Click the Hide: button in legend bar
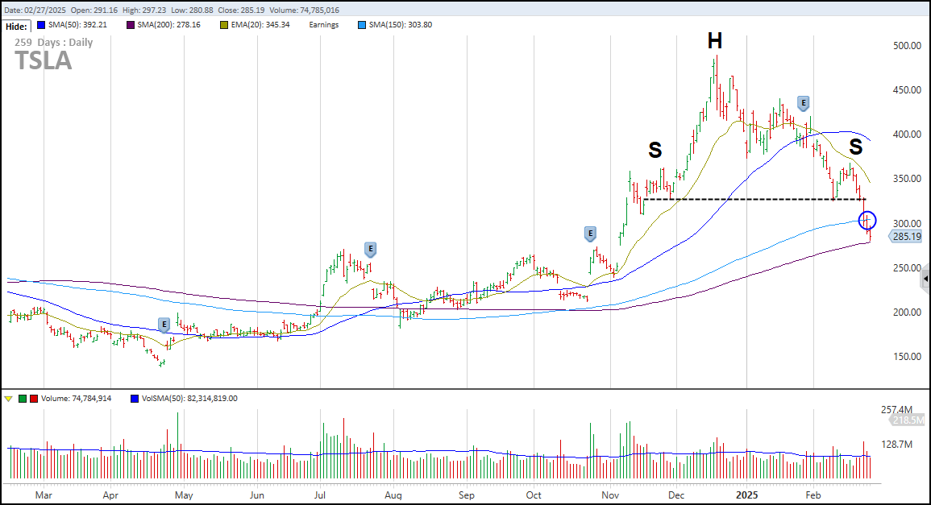The height and width of the screenshot is (505, 931). tap(17, 26)
